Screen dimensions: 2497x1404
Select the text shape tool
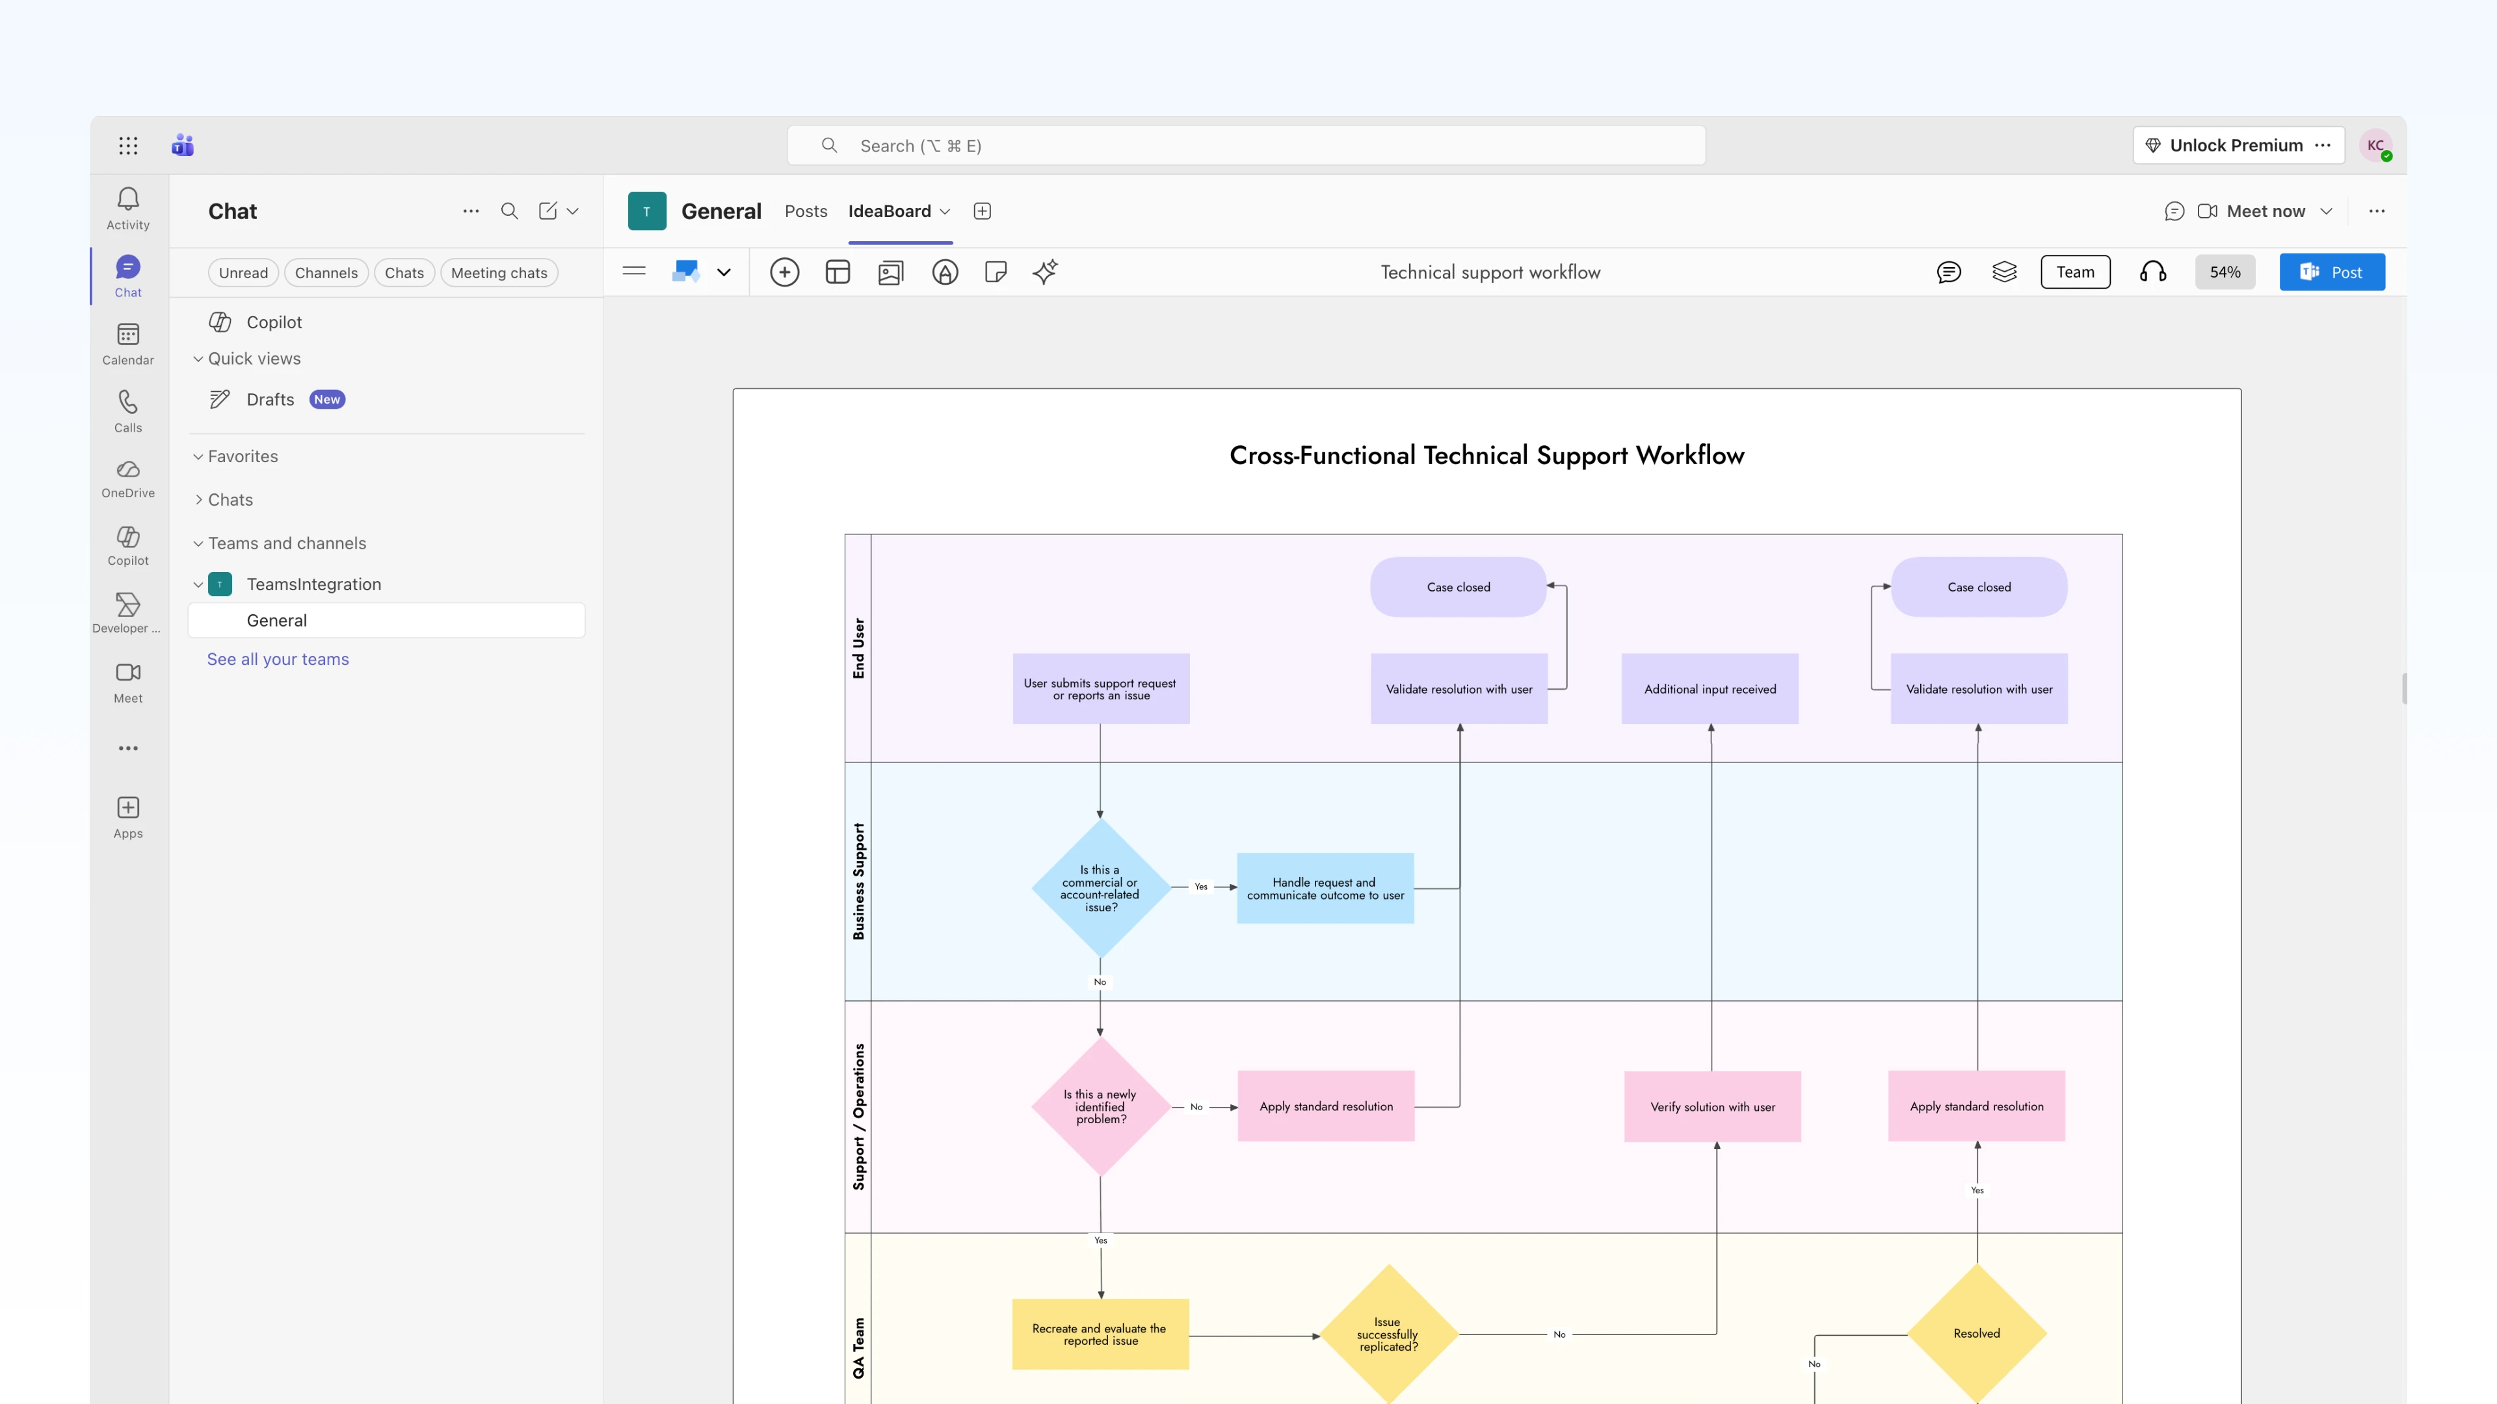point(945,272)
